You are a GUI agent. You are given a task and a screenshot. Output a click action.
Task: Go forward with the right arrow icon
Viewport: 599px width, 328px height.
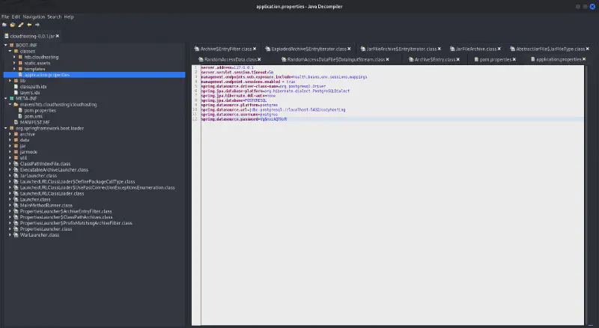tap(37, 24)
